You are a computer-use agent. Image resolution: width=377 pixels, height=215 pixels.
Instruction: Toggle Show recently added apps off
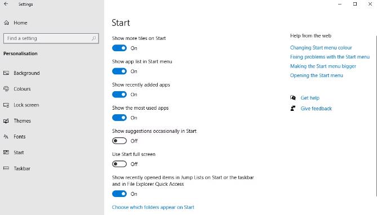tap(119, 95)
